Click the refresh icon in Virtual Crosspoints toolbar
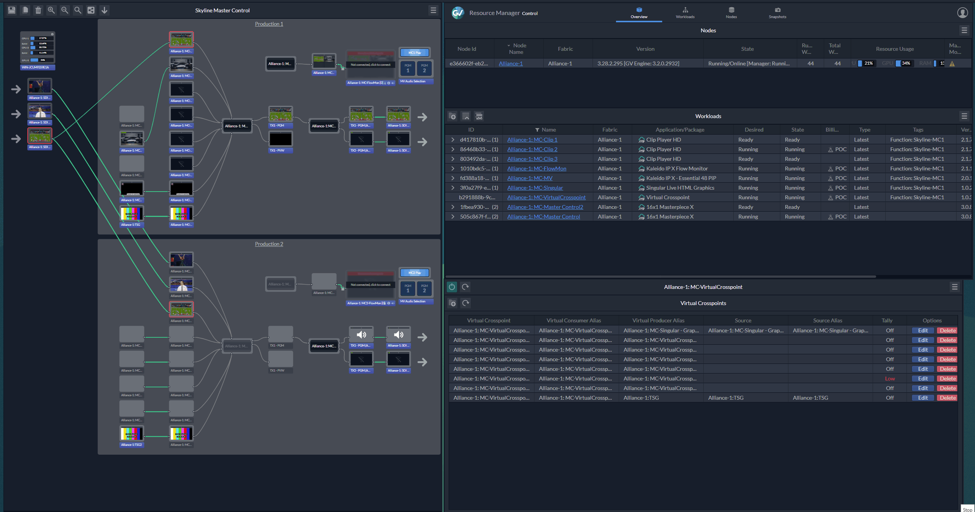 coord(466,303)
